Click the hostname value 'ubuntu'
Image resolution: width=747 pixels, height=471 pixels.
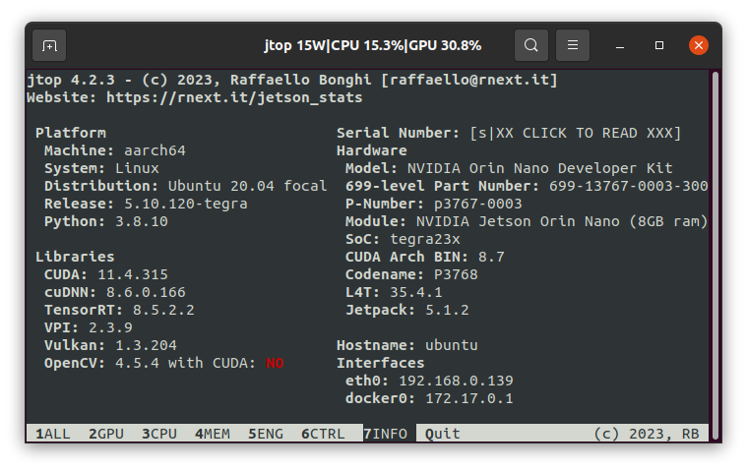tap(452, 345)
